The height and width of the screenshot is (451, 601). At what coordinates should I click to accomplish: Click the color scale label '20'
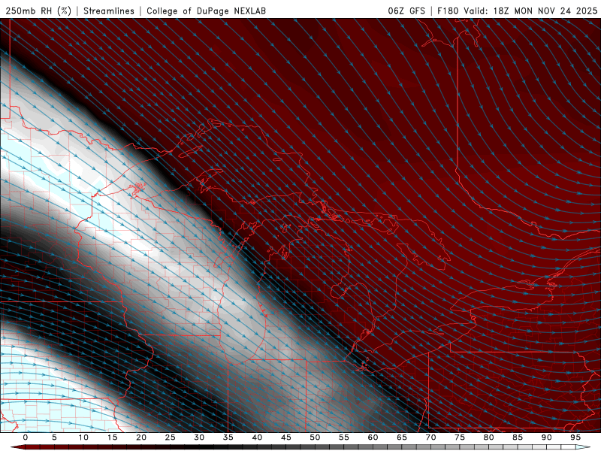[x=141, y=437]
